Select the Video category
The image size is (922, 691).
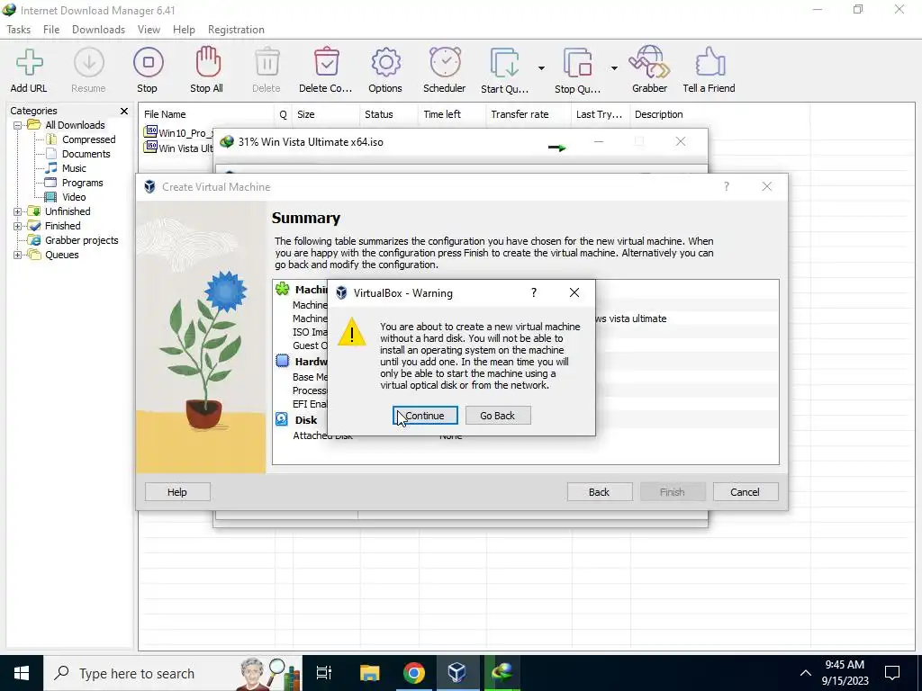coord(74,197)
